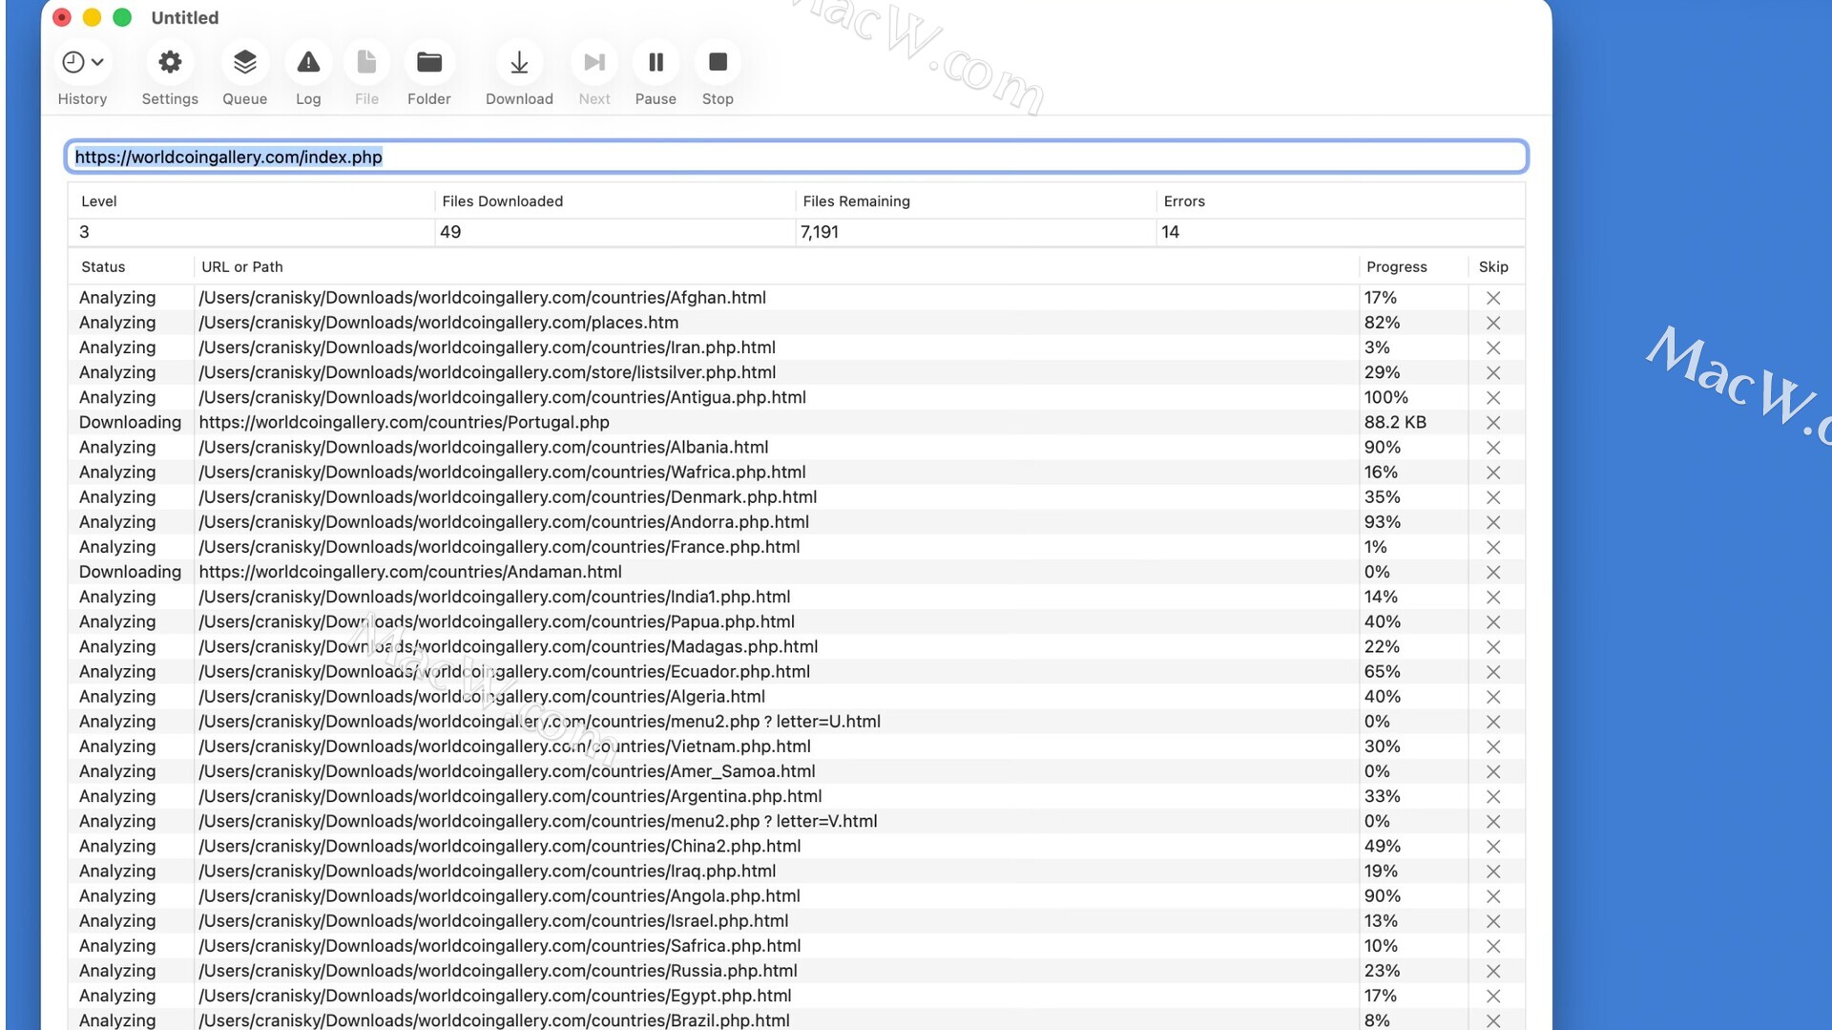Sort by the Progress column header
The width and height of the screenshot is (1832, 1030).
coord(1396,267)
